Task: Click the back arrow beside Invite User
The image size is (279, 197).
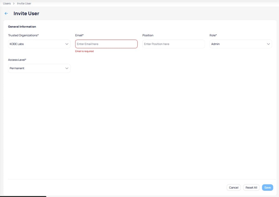Action: coord(6,14)
